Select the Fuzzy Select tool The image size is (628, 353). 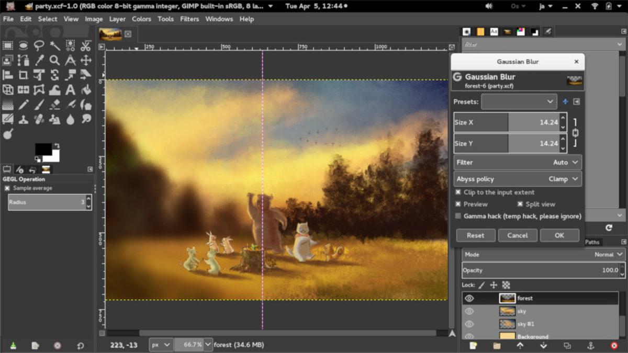[x=54, y=45]
